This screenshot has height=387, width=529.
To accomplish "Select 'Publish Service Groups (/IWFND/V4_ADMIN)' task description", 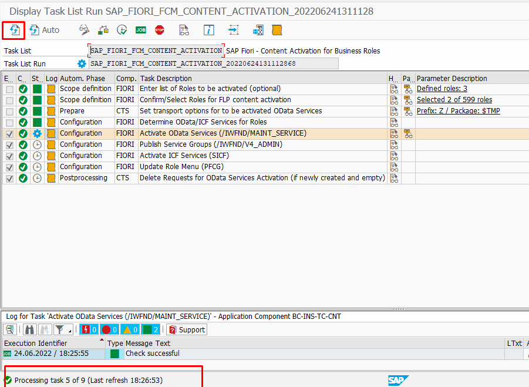I will (x=211, y=144).
